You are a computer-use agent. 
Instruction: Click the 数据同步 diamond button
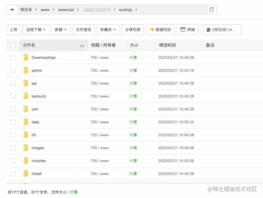point(161,30)
